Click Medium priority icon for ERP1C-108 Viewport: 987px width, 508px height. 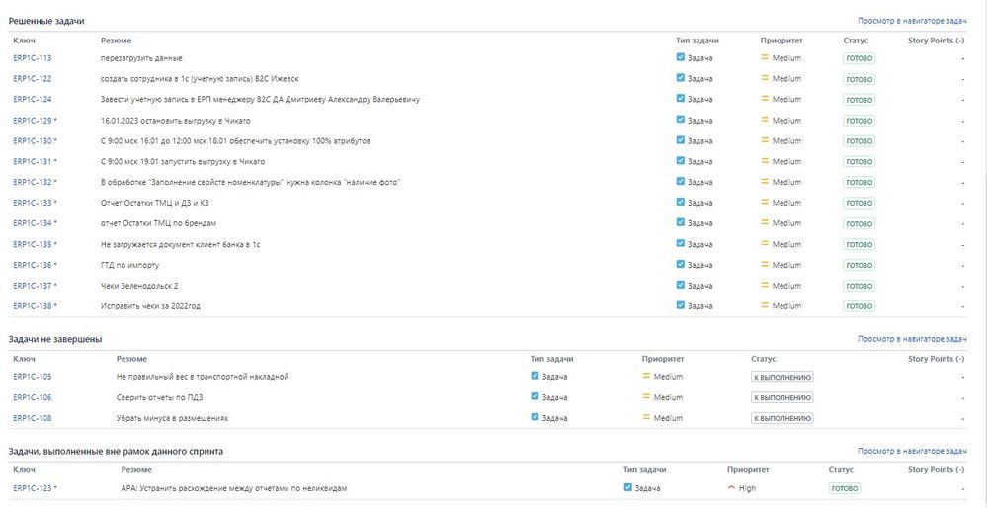646,417
